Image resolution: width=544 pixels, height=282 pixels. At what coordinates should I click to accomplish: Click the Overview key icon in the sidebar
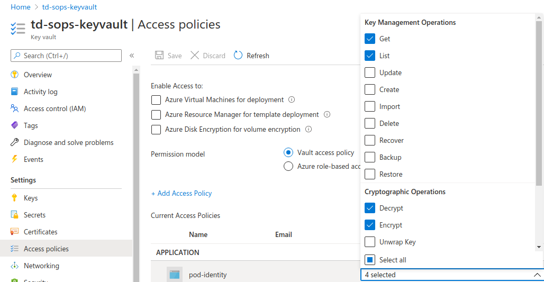(x=15, y=75)
